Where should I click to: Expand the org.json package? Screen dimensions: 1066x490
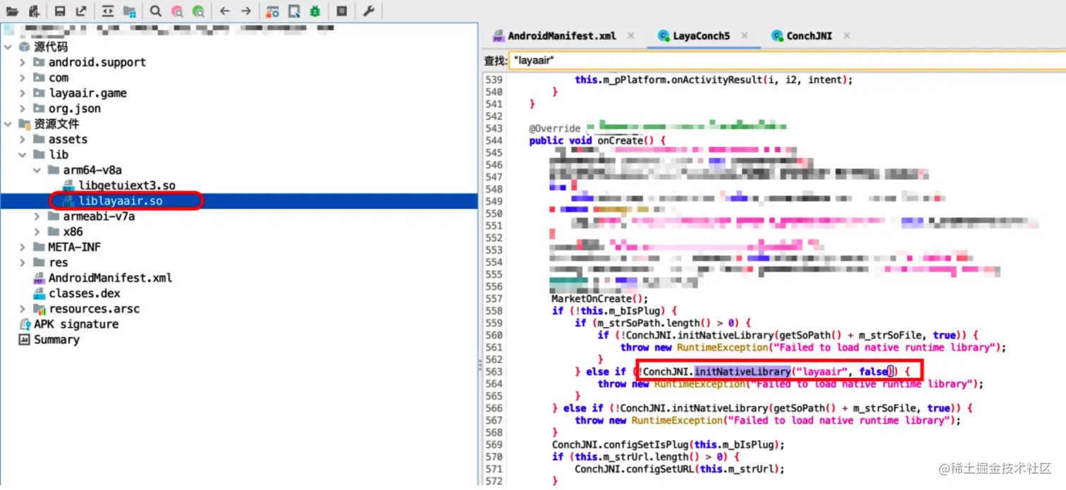(x=23, y=109)
